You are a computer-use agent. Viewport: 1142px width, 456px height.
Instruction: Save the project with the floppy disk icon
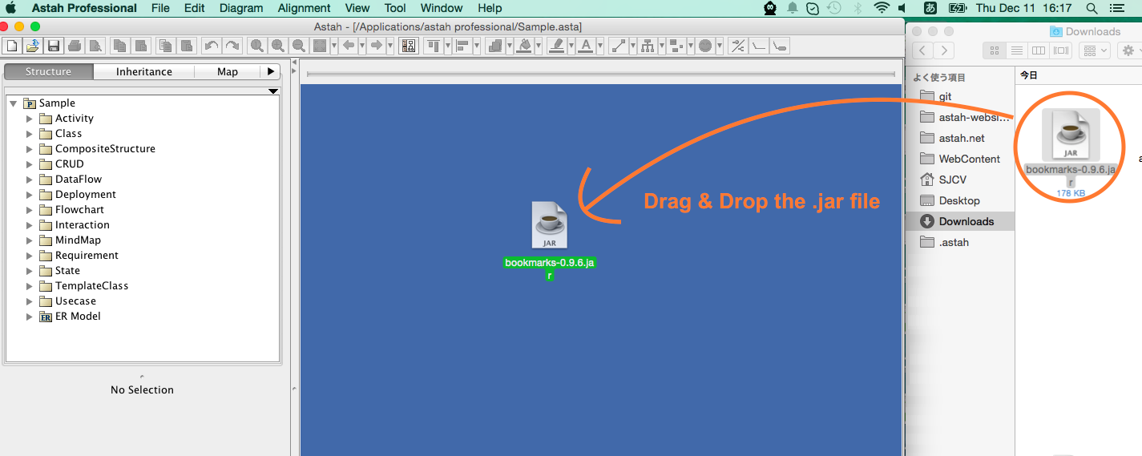pyautogui.click(x=54, y=46)
